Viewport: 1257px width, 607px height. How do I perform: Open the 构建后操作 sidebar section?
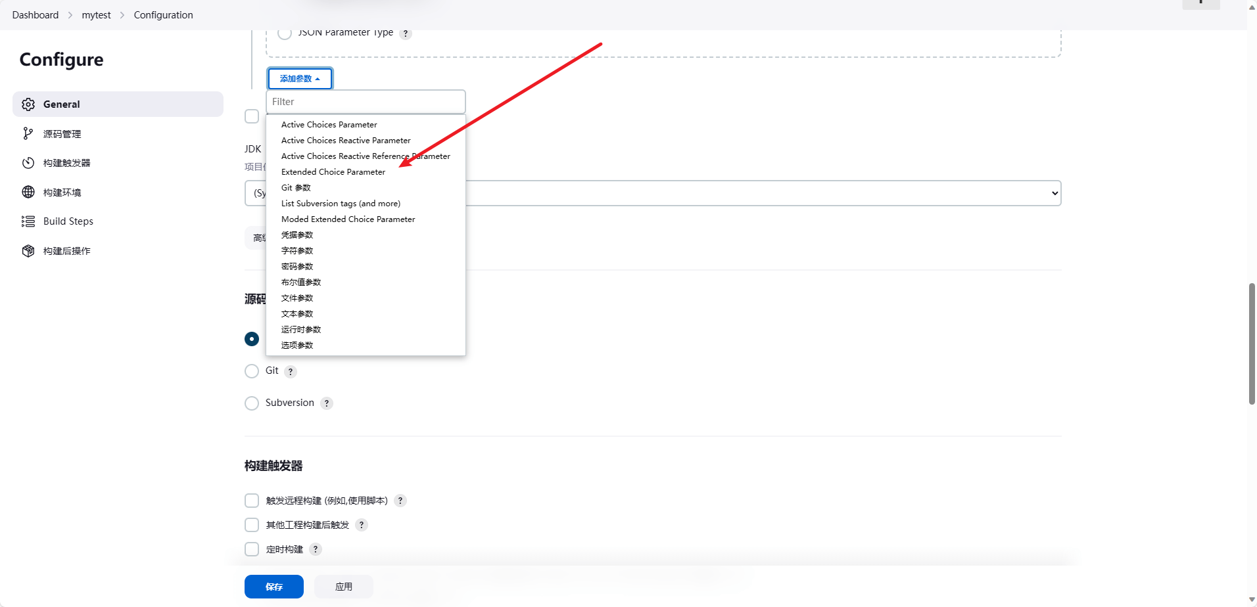point(67,250)
